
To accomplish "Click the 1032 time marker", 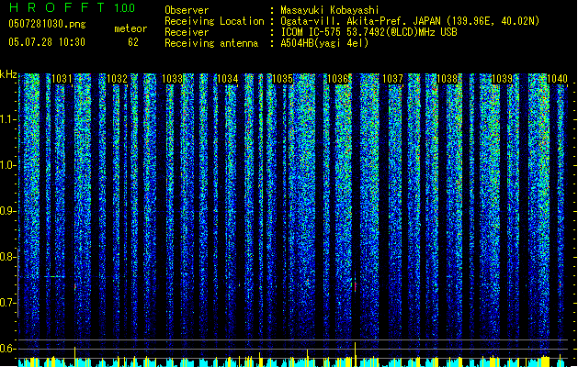I will (x=117, y=79).
